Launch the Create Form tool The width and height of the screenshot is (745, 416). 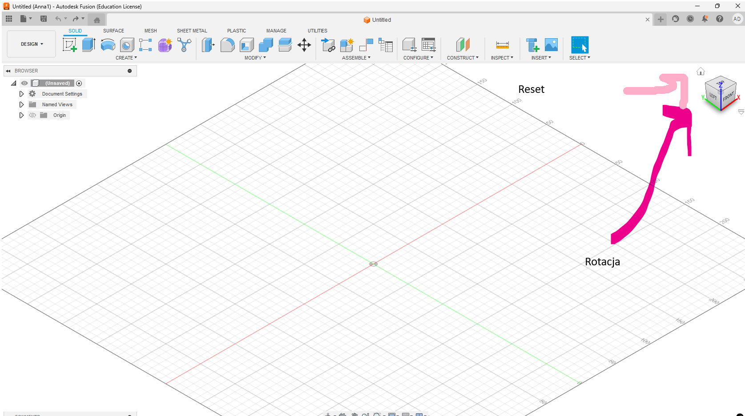165,45
